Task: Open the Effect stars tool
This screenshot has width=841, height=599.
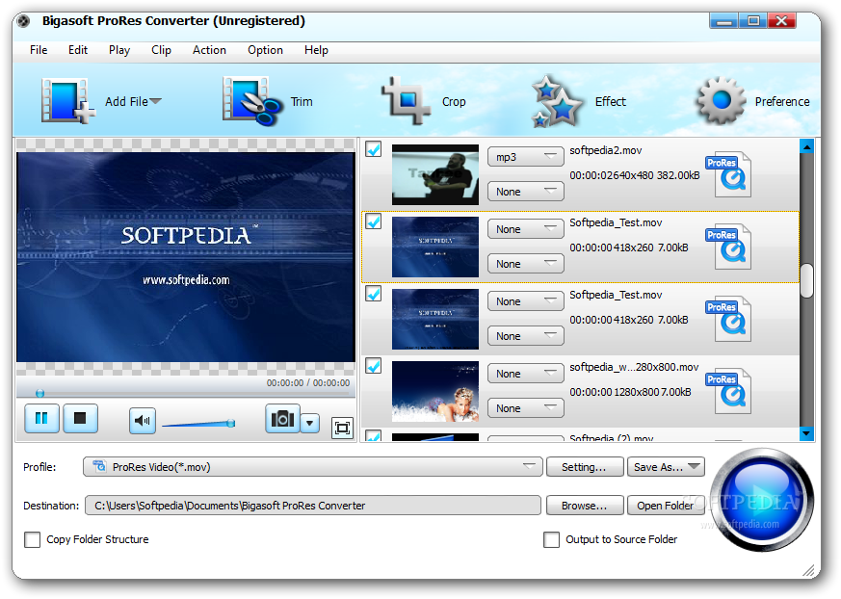Action: click(556, 101)
